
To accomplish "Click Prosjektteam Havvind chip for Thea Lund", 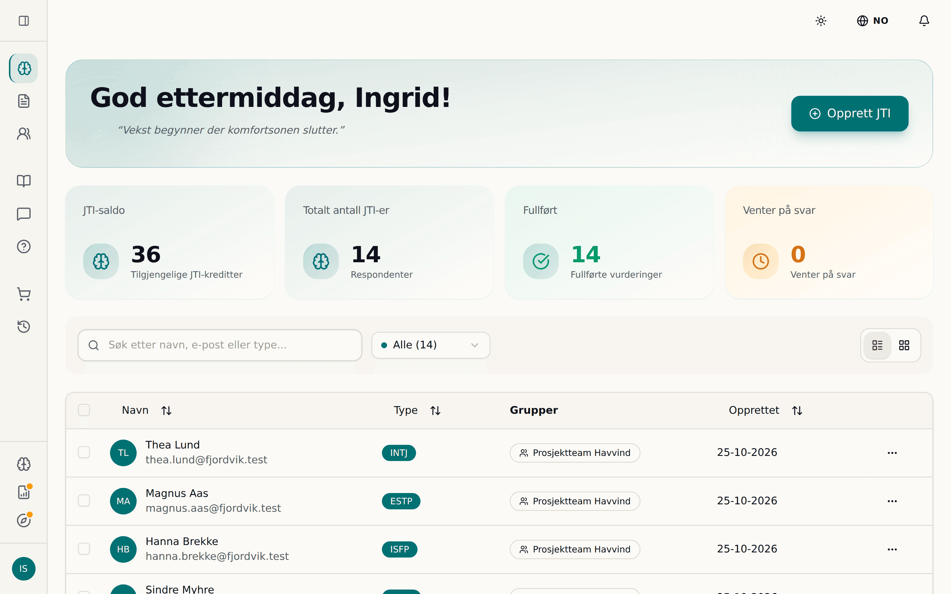I will [x=575, y=453].
